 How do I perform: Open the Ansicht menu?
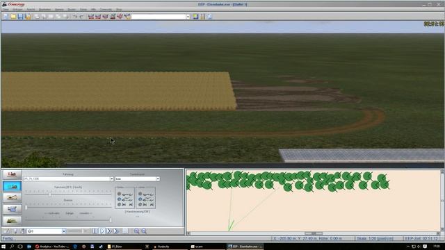click(31, 10)
